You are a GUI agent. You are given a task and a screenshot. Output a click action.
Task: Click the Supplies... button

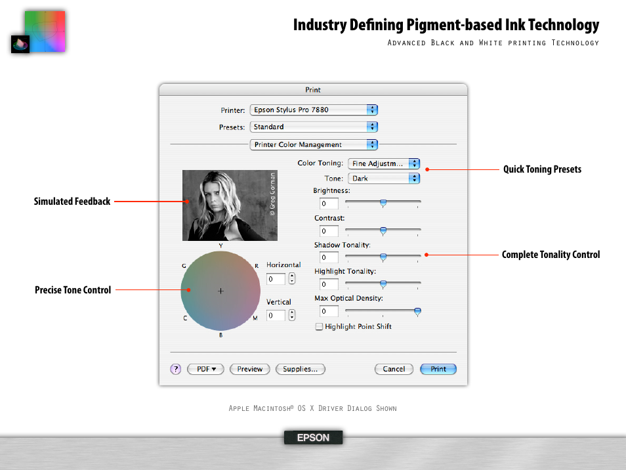(x=301, y=369)
